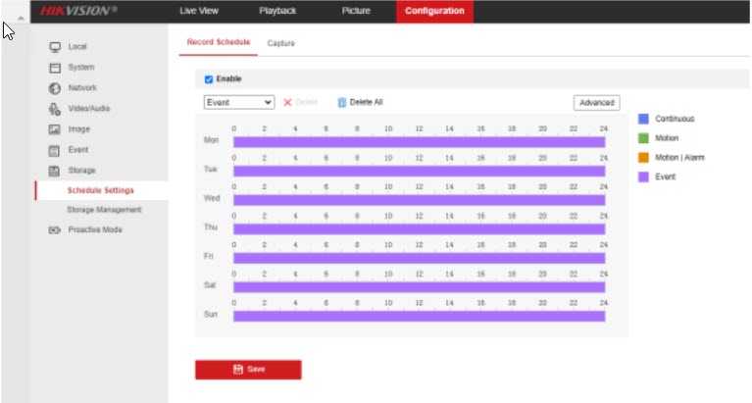752x403 pixels.
Task: Open the Event record type dropdown
Action: [x=239, y=102]
